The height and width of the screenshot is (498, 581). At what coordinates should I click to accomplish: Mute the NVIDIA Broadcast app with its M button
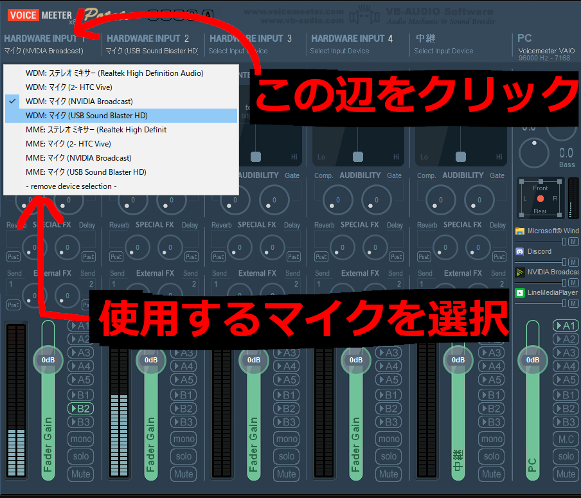[573, 283]
